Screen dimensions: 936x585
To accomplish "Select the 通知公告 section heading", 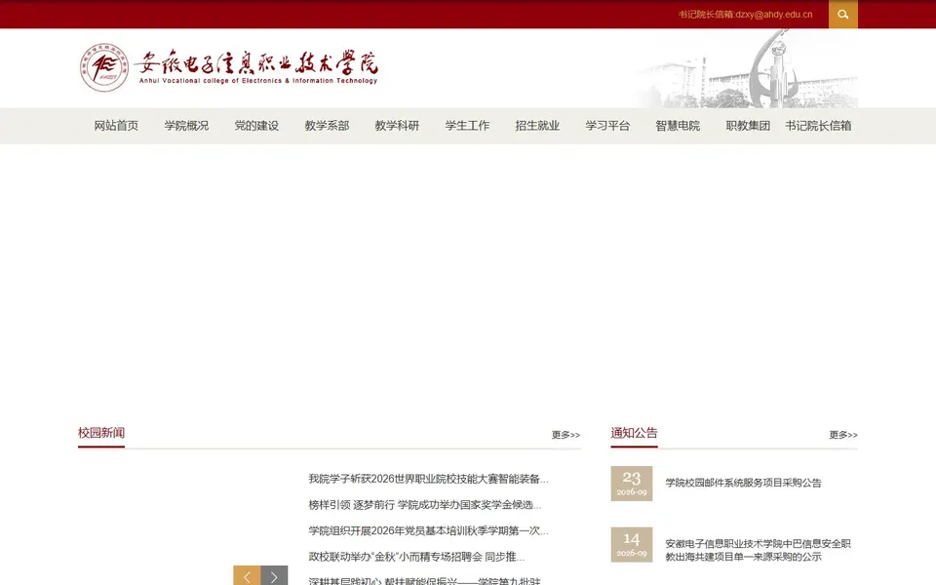I will tap(634, 433).
